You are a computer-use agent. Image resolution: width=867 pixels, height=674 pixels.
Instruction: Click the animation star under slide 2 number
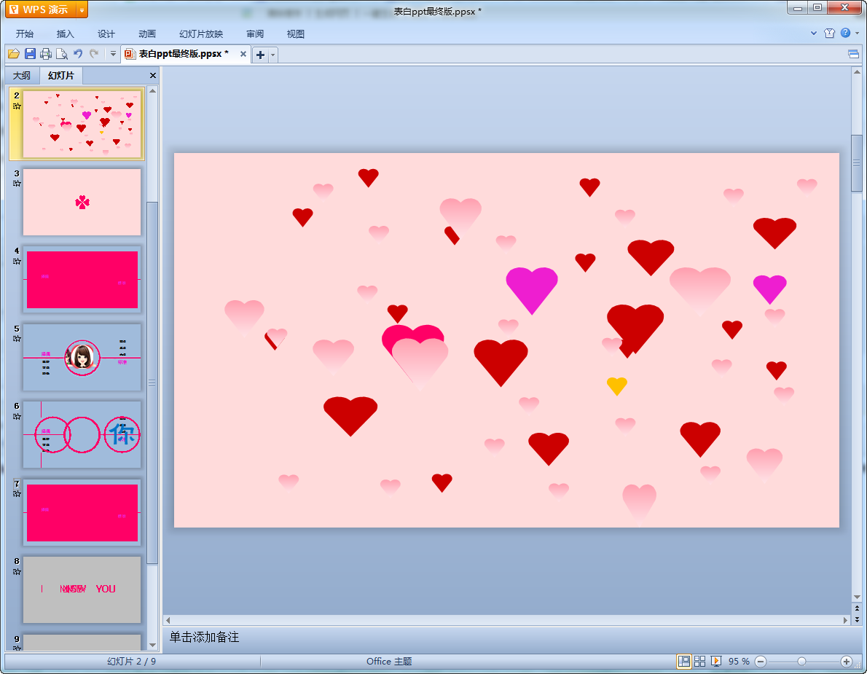(x=17, y=106)
